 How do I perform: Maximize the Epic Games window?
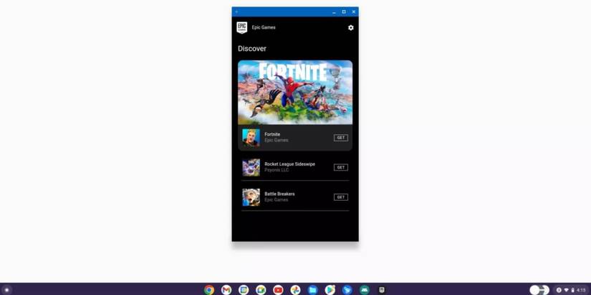[x=344, y=12]
